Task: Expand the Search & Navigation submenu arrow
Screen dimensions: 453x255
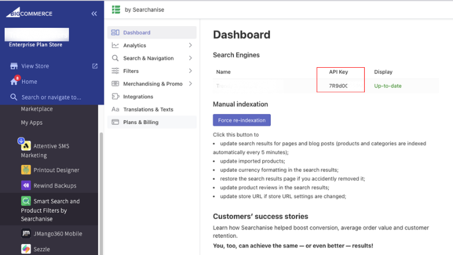Action: pos(190,58)
